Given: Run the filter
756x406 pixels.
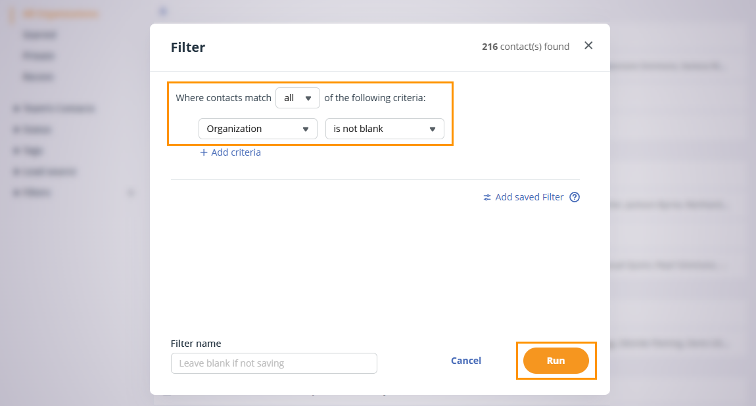Looking at the screenshot, I should pos(556,361).
